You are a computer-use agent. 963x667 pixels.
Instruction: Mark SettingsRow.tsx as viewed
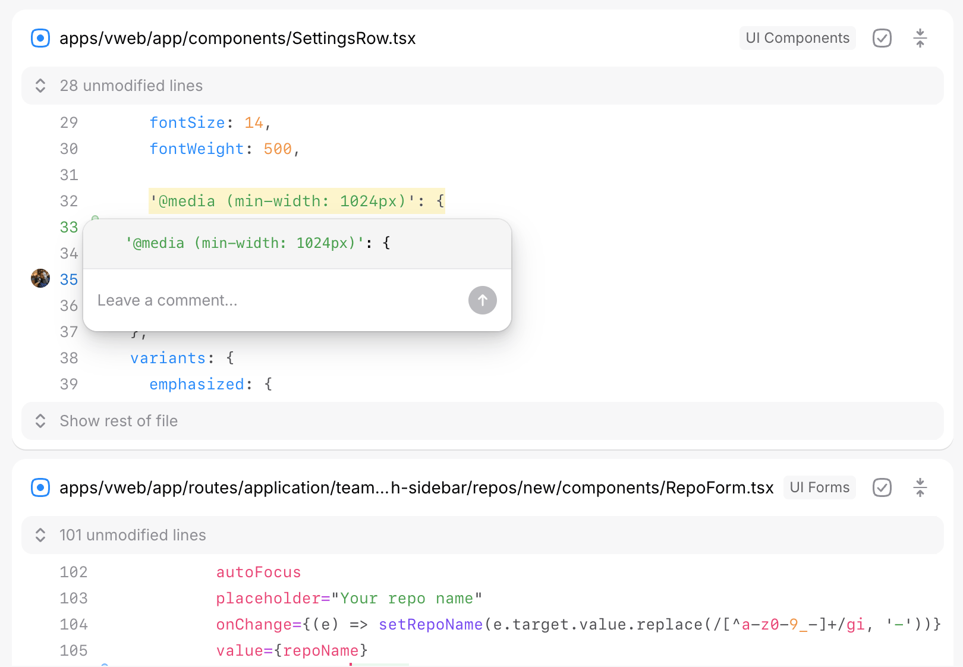point(882,39)
